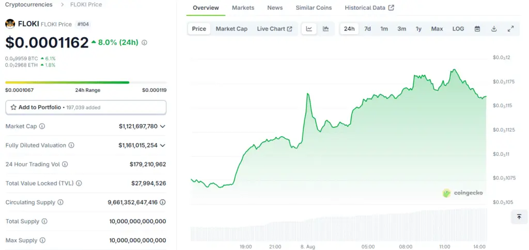Select the line chart view icon
Viewport: 529px width, 250px height.
[x=309, y=29]
